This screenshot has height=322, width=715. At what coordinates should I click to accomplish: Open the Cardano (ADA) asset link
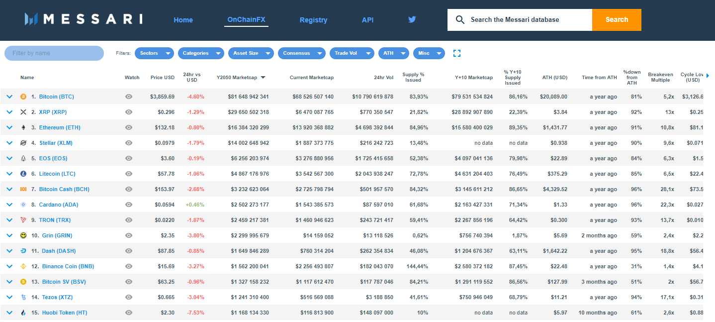(x=58, y=205)
